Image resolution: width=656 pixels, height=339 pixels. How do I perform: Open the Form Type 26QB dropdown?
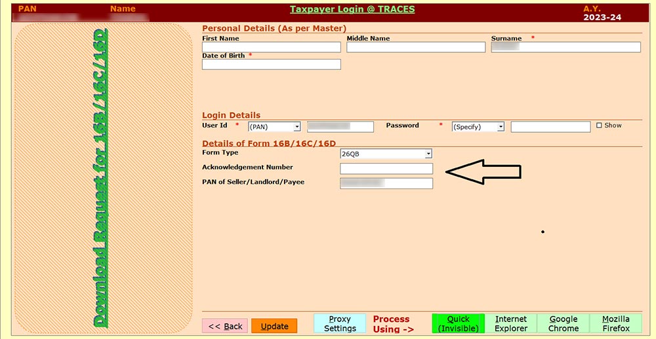386,154
